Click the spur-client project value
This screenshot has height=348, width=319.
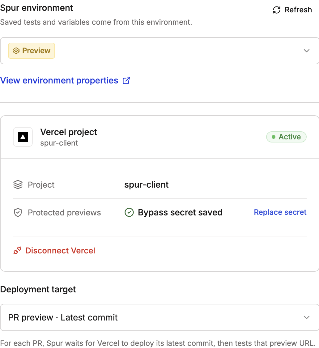(147, 185)
